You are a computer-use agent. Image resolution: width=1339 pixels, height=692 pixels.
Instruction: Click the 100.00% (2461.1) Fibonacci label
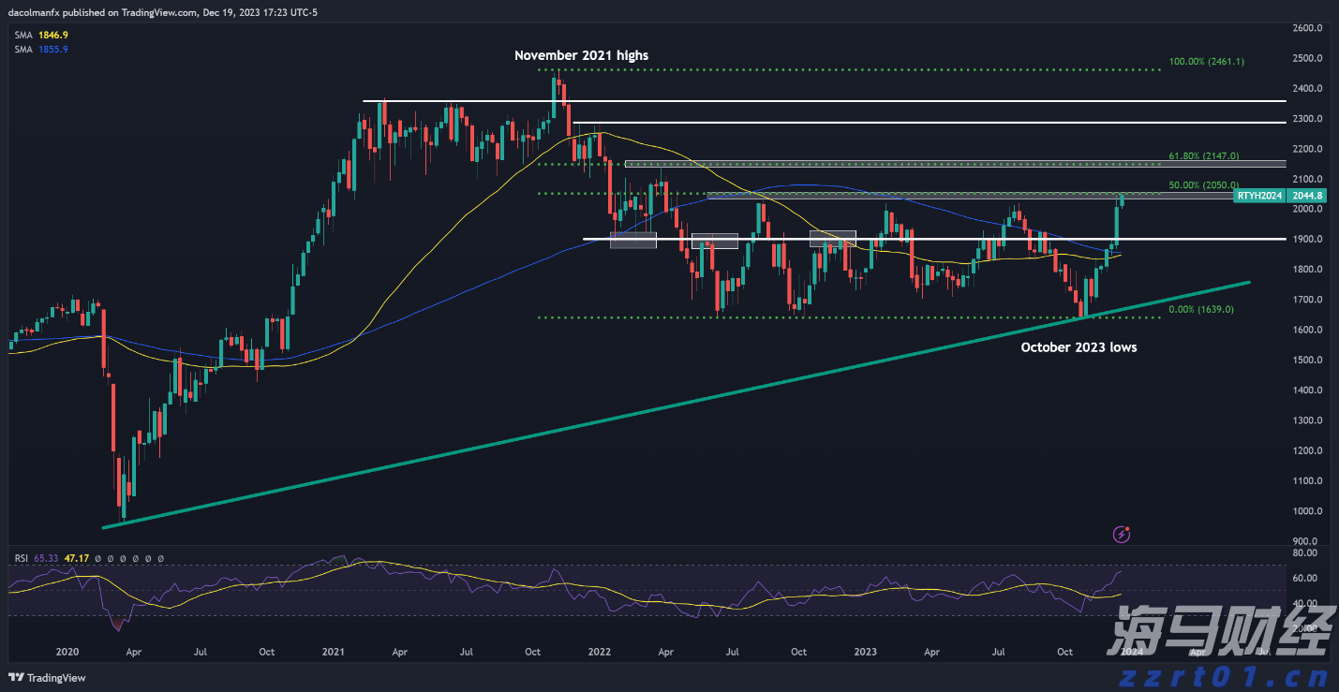click(1206, 62)
